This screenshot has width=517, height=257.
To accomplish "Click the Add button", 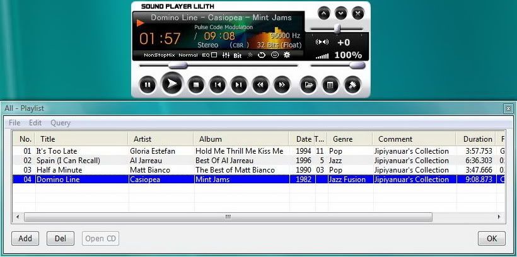I will (x=25, y=239).
